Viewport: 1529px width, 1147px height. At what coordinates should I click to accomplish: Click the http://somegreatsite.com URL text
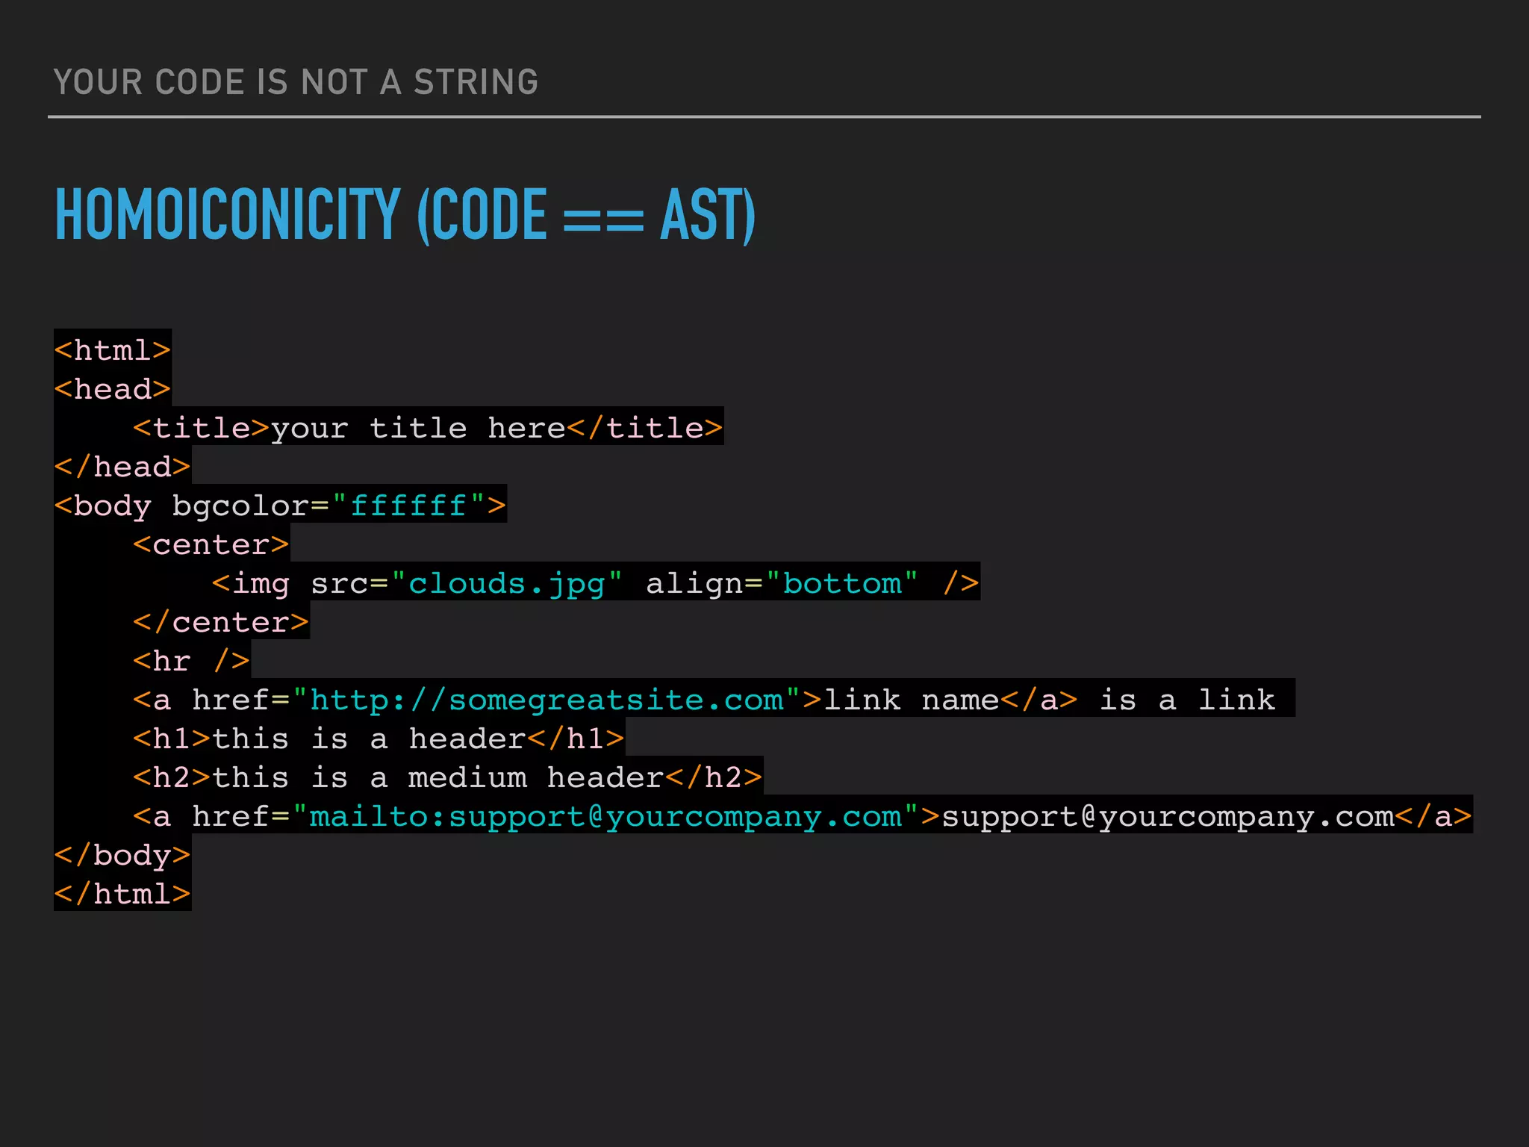(x=546, y=700)
